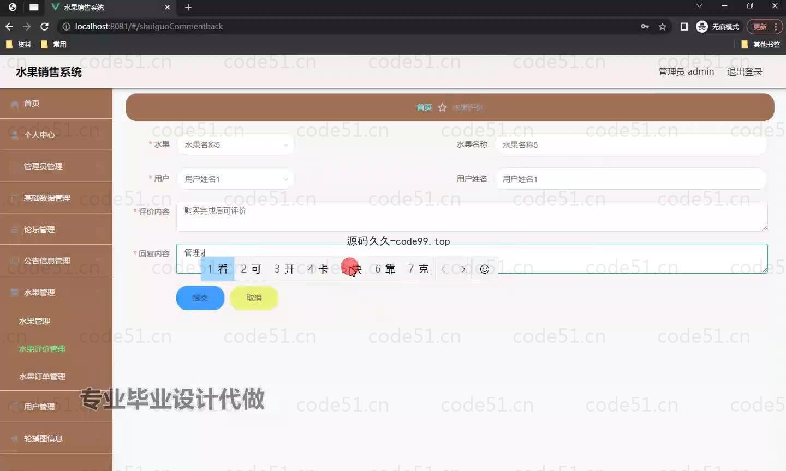The width and height of the screenshot is (786, 471).
Task: Click the 回复内容 textarea
Action: (x=472, y=258)
